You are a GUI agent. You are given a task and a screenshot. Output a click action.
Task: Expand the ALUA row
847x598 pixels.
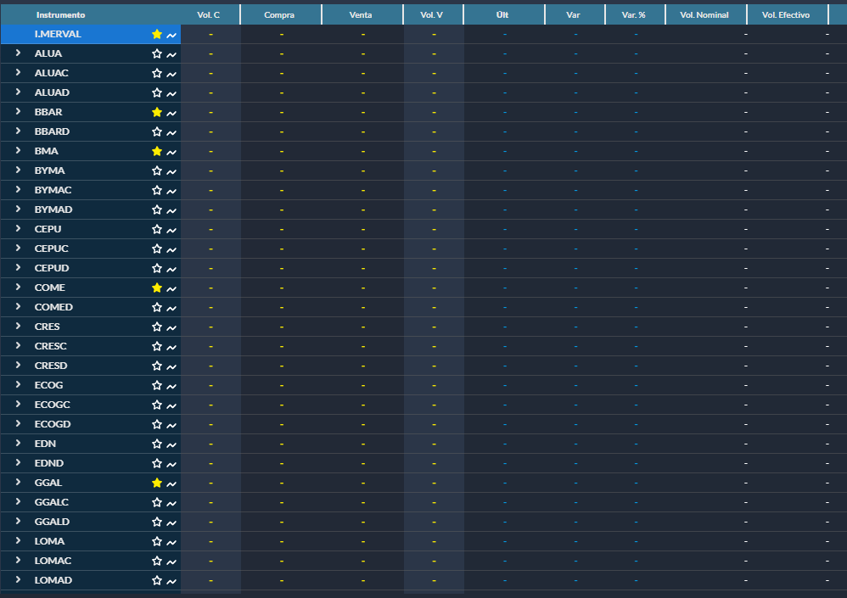pos(18,53)
